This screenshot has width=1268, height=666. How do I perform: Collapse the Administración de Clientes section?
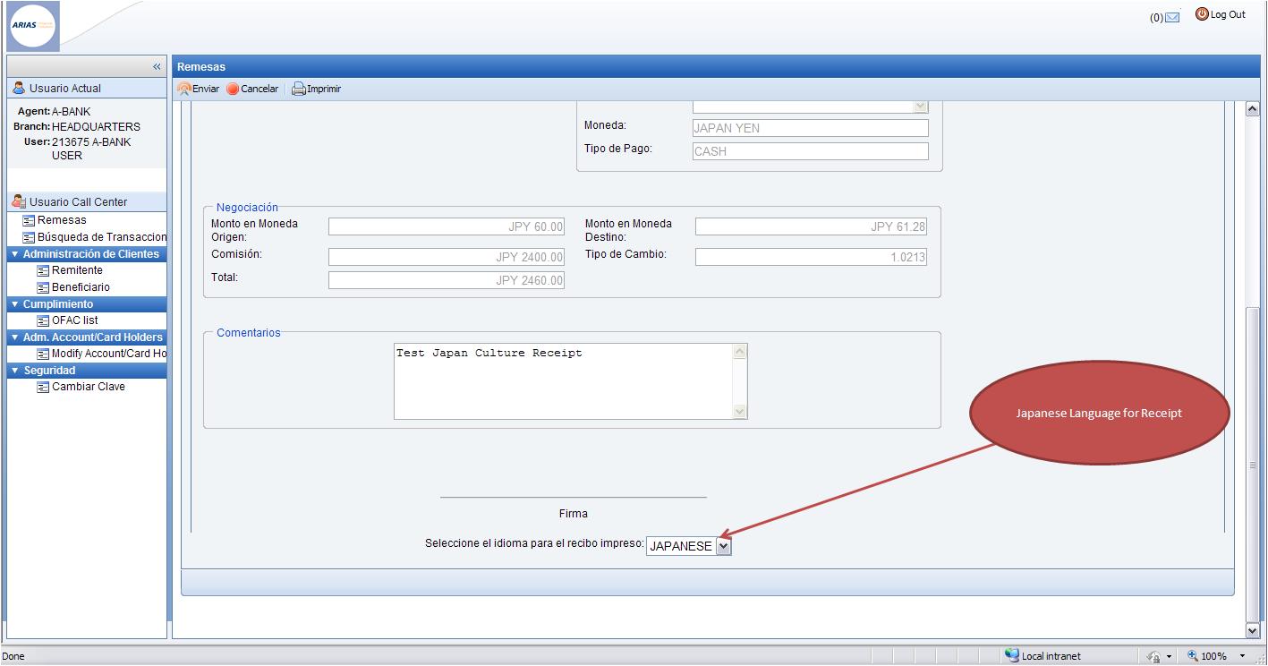(14, 254)
